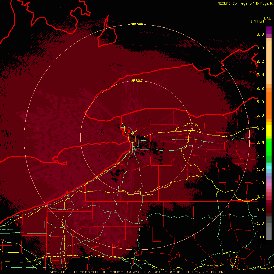Image resolution: width=274 pixels, height=274 pixels.
Task: Click the 4.2 color scale value
Action: (260, 129)
